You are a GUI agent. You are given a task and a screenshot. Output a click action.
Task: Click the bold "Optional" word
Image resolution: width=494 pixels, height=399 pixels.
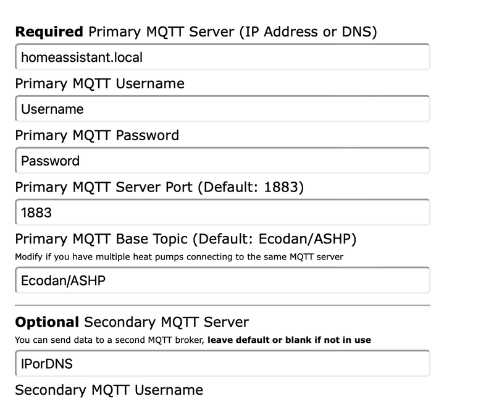click(x=47, y=322)
